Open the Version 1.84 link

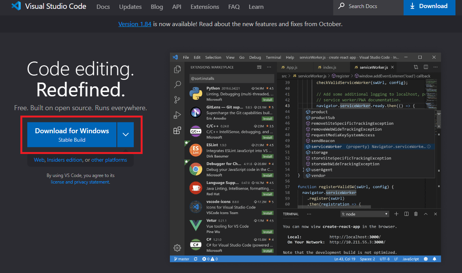click(135, 24)
